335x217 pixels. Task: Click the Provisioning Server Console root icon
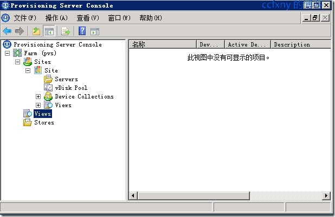(x=7, y=44)
